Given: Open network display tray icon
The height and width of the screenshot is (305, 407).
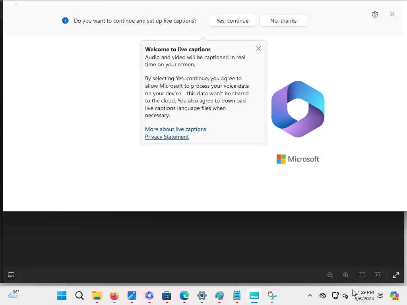Looking at the screenshot, I should (x=335, y=295).
